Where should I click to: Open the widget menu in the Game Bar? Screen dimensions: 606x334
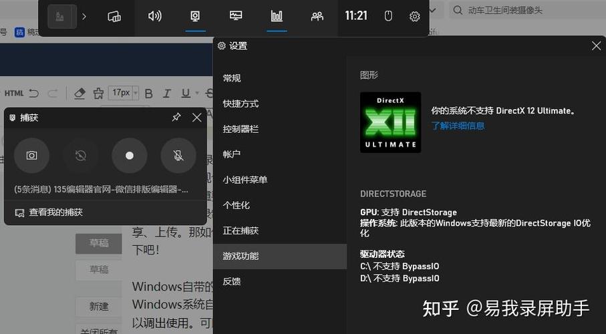pyautogui.click(x=114, y=17)
